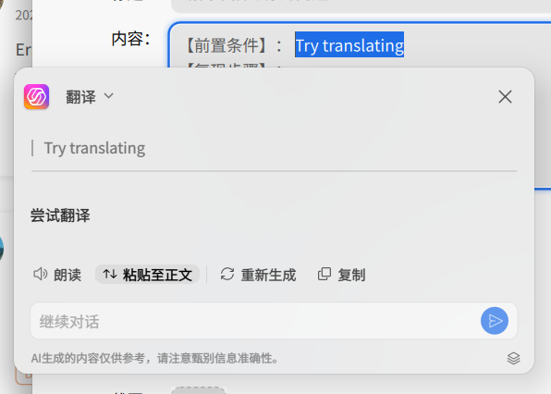Click the 内容: field label
This screenshot has height=394, width=551.
130,39
